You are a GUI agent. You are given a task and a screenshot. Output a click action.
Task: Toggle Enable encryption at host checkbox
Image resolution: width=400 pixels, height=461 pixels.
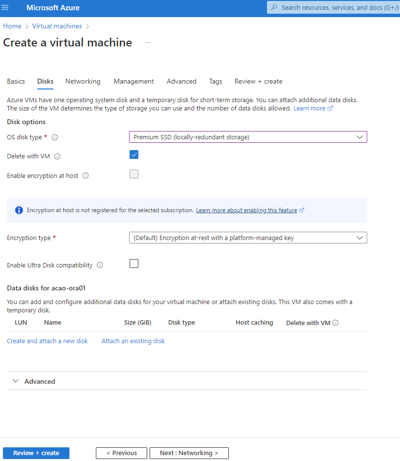[x=134, y=174]
